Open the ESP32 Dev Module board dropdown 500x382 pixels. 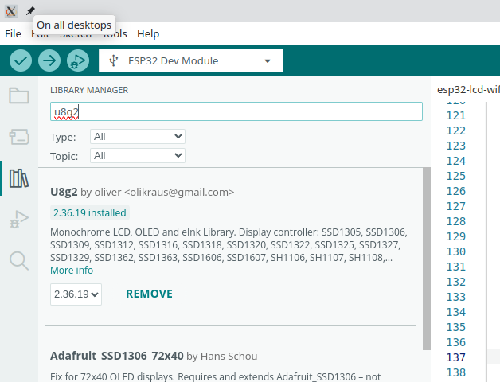tap(191, 60)
